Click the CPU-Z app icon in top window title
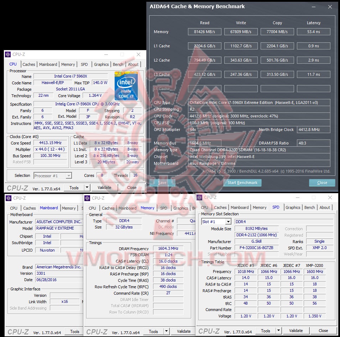This screenshot has width=340, height=337. pyautogui.click(x=8, y=54)
